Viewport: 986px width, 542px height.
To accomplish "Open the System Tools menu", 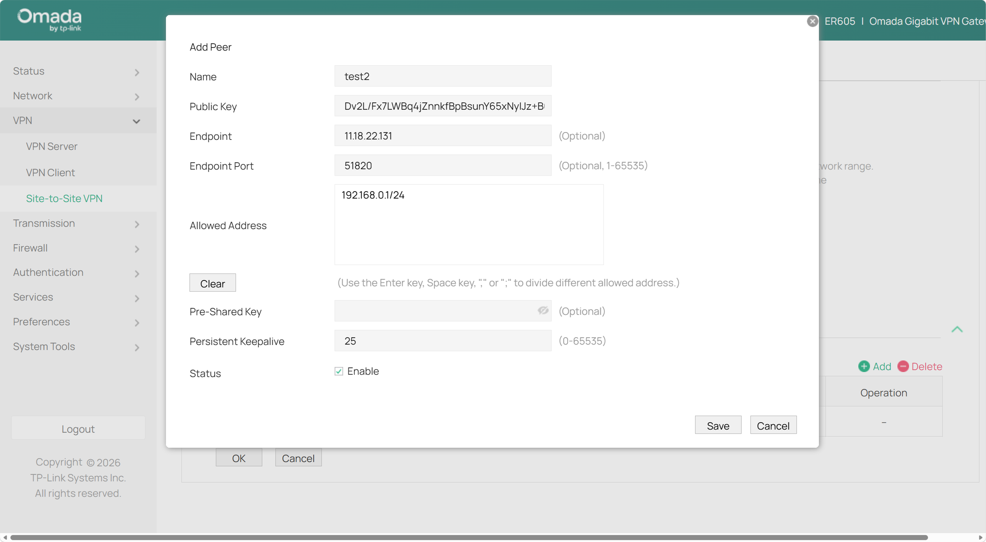I will pyautogui.click(x=44, y=346).
